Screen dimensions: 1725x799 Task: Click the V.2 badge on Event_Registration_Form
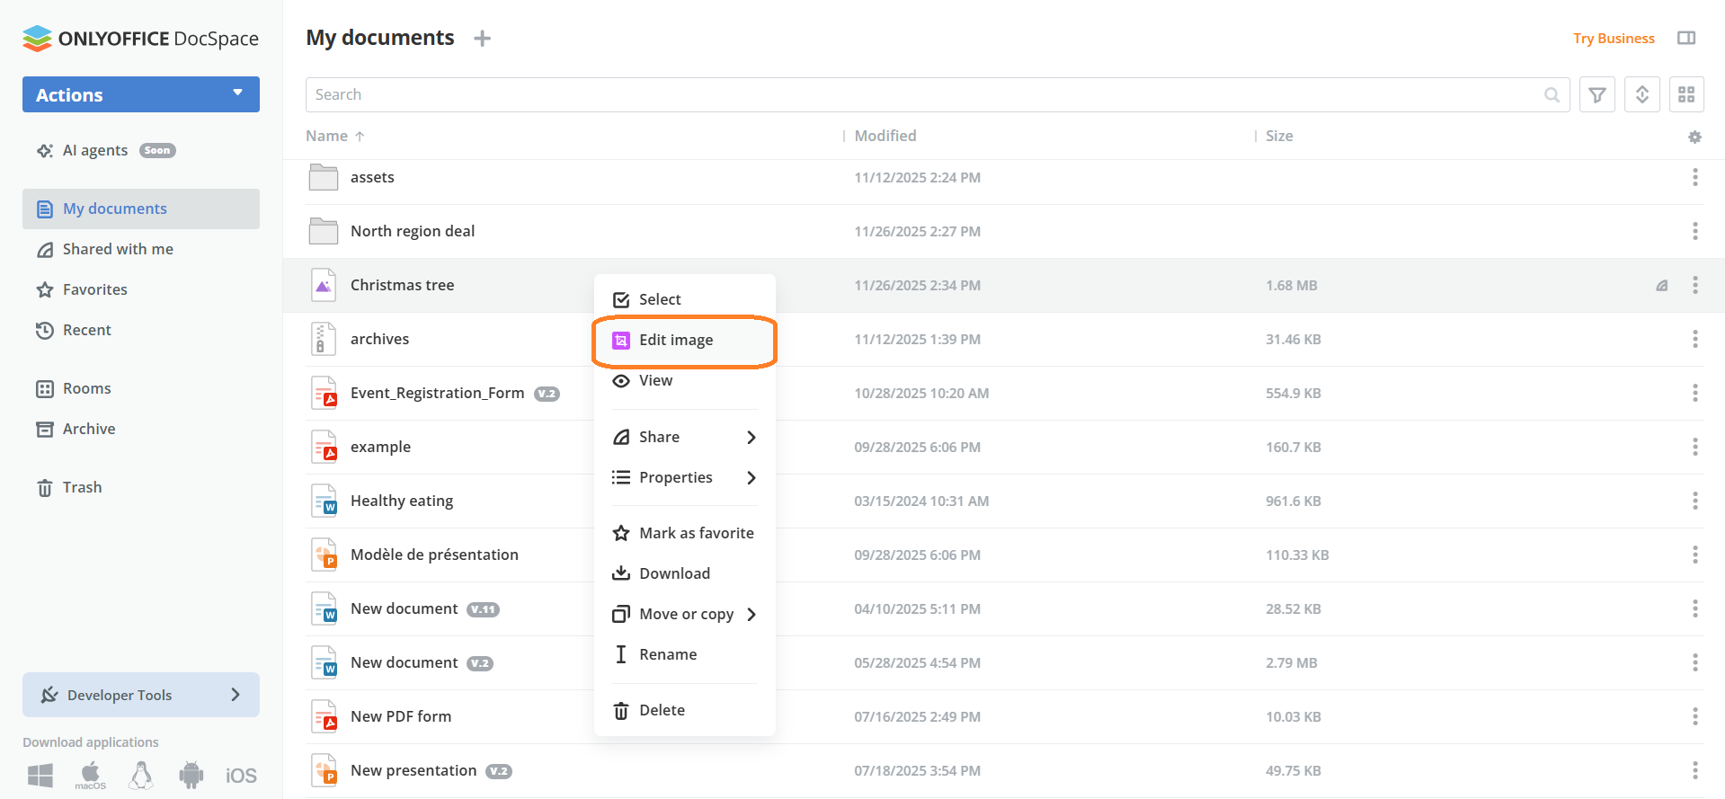[x=547, y=394]
